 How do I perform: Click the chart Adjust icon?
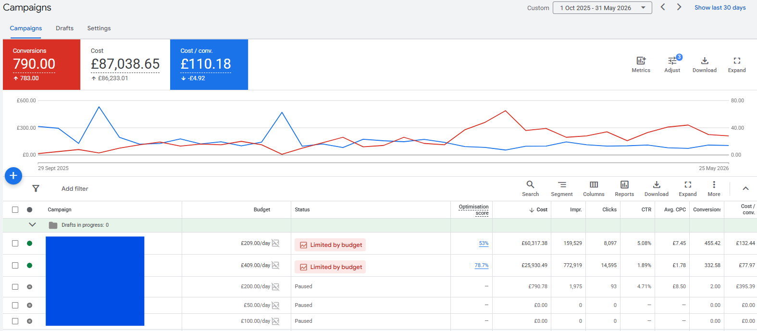[672, 61]
